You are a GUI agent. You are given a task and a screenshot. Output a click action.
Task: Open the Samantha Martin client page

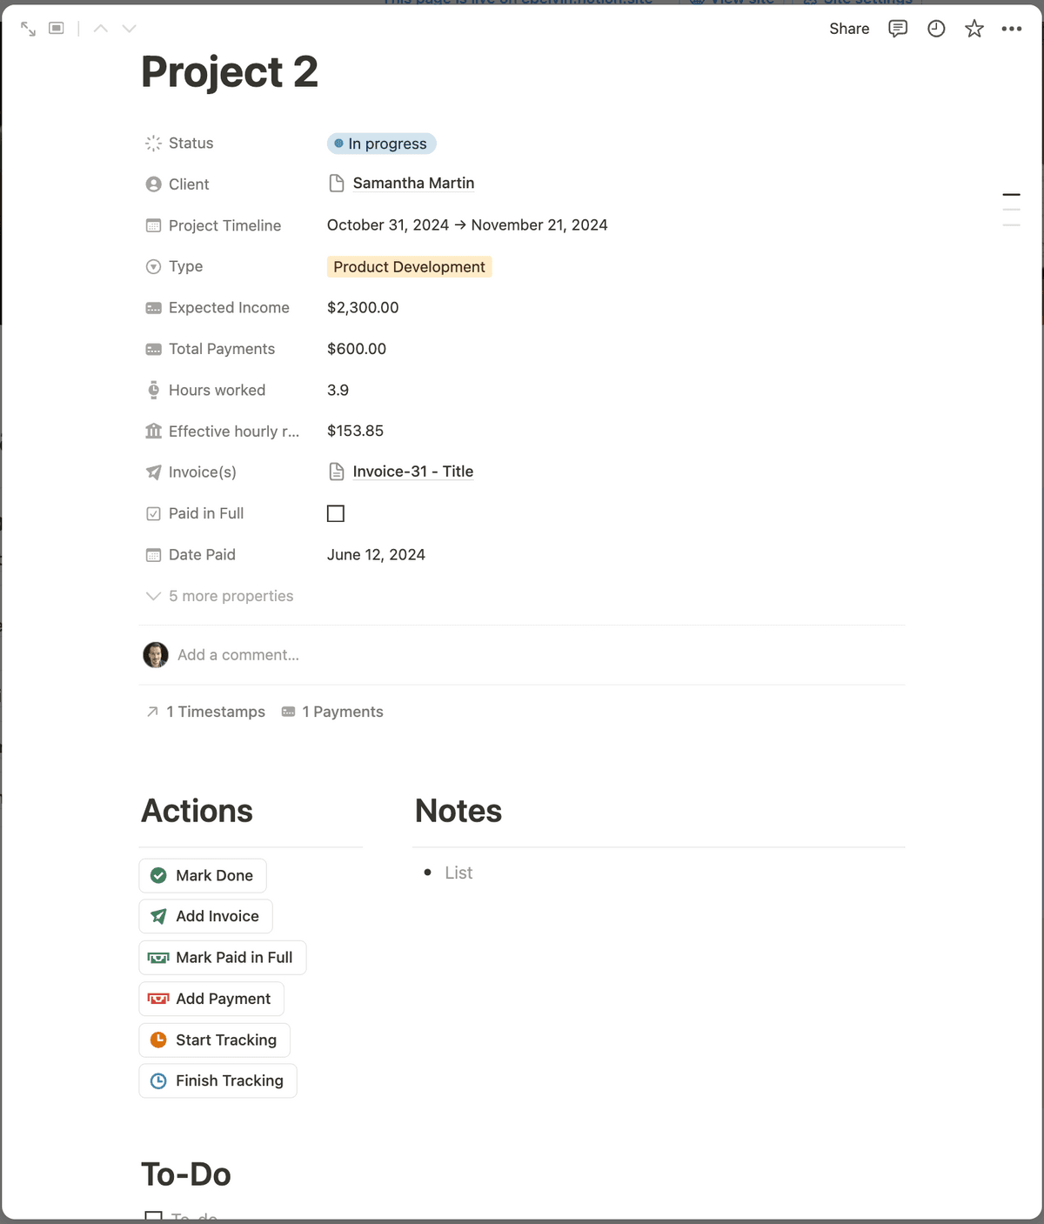pos(413,183)
